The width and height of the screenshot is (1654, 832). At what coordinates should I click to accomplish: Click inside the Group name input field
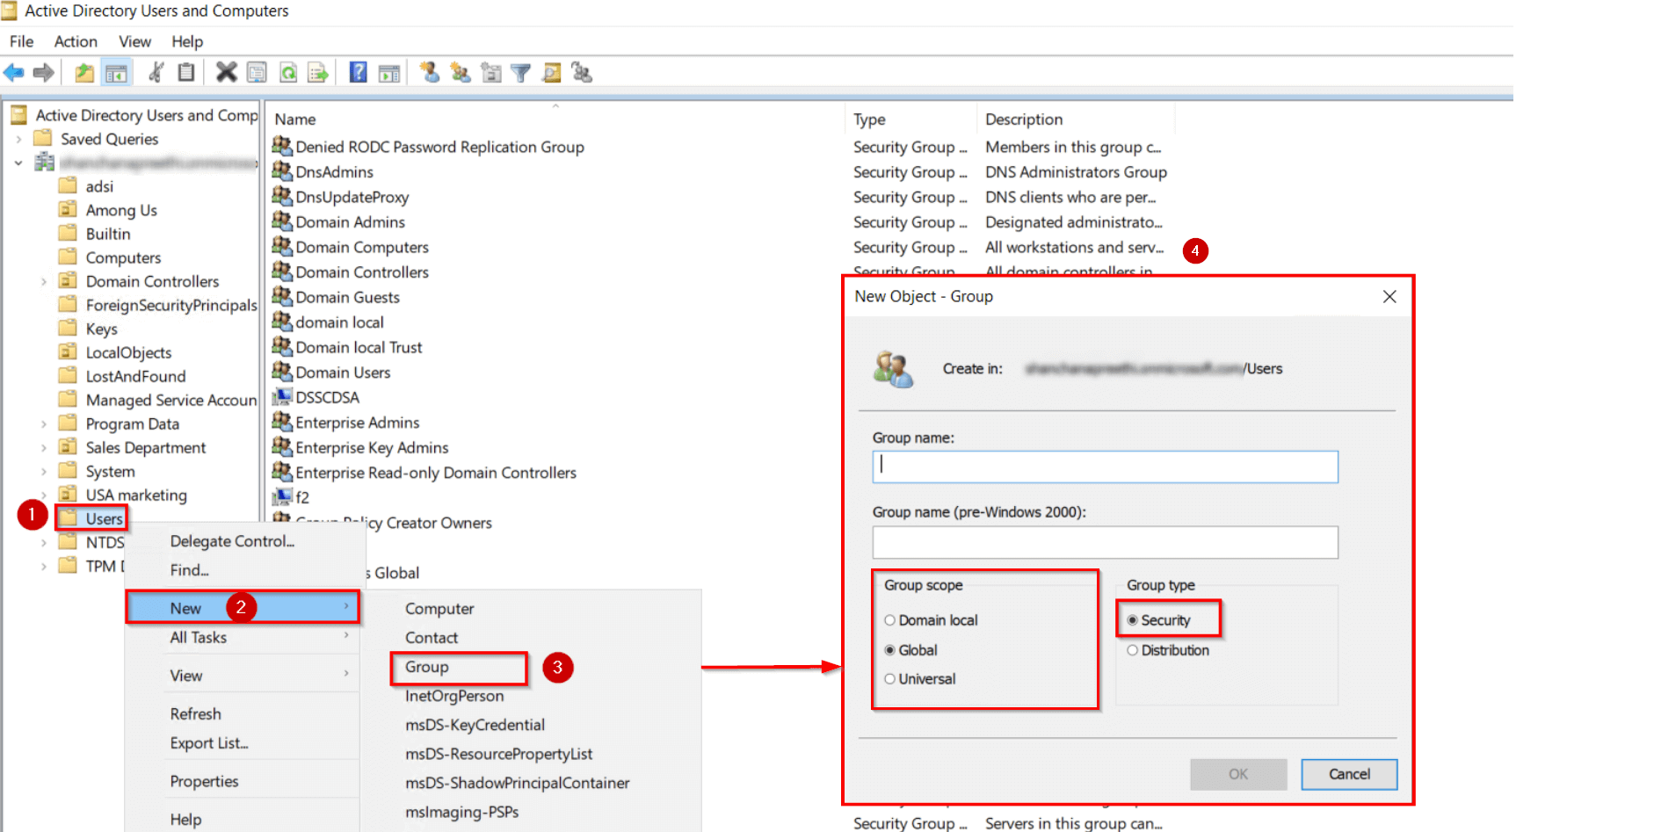click(1103, 467)
